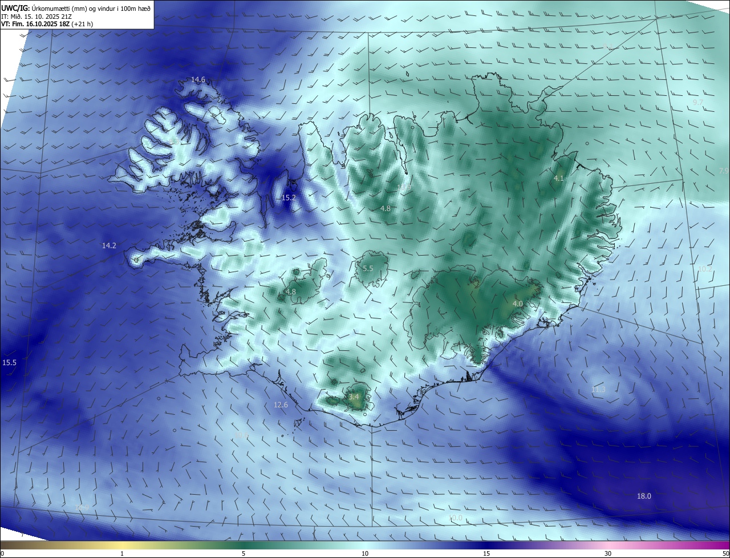Click the 4.0 value on Vatnajökull

coord(518,304)
